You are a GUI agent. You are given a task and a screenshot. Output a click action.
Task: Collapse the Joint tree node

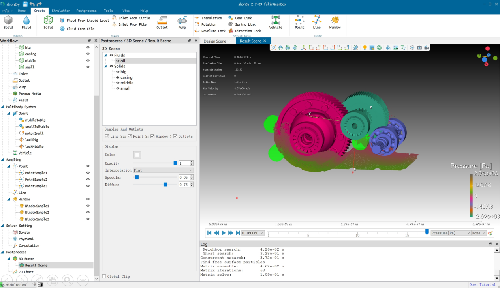point(9,114)
